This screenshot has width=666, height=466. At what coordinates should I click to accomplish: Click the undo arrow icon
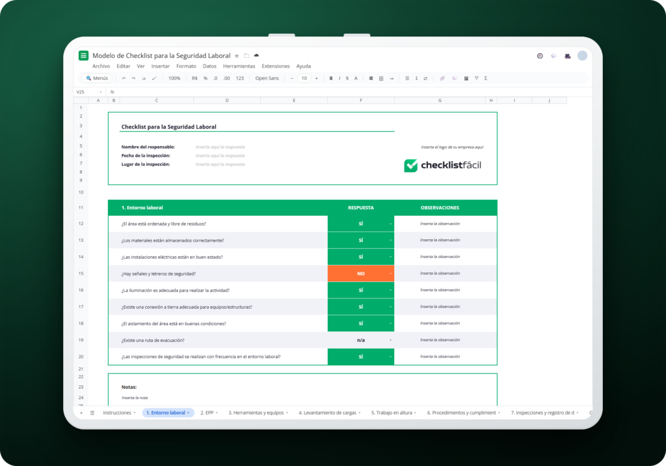[x=124, y=78]
